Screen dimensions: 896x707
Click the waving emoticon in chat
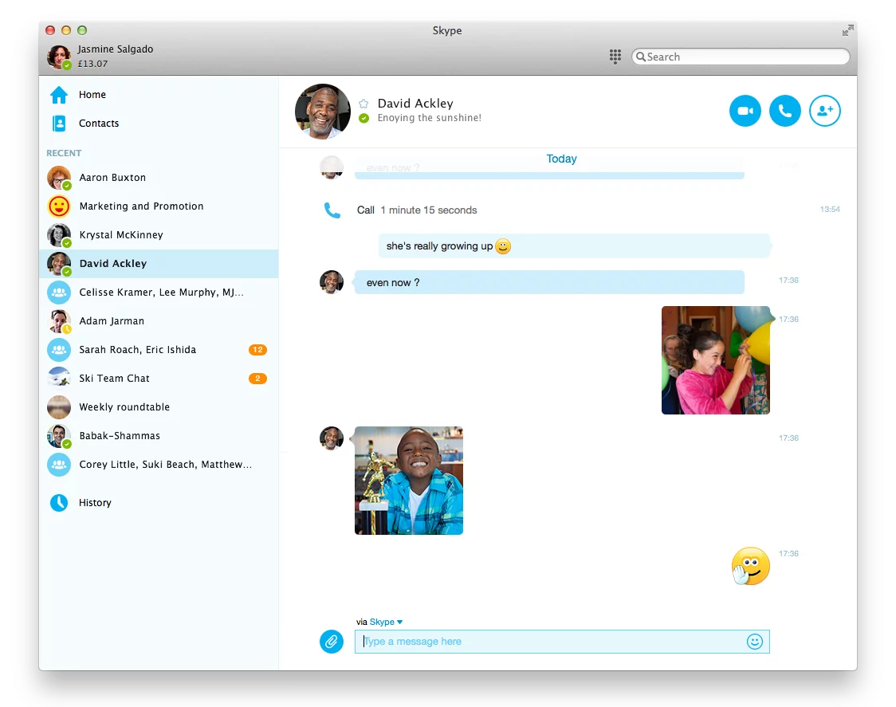point(750,566)
